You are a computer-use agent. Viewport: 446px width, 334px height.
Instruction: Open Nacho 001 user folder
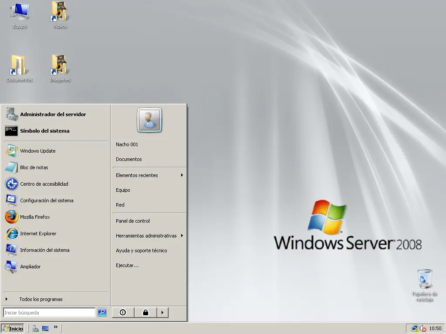(x=149, y=144)
